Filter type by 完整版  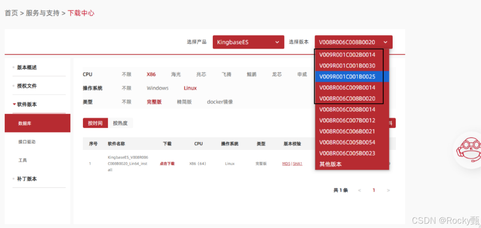tap(154, 102)
